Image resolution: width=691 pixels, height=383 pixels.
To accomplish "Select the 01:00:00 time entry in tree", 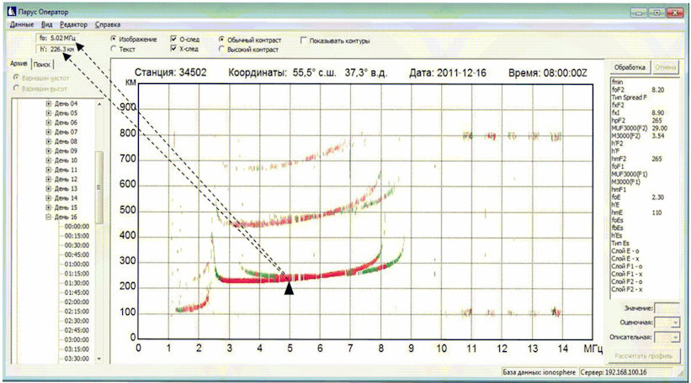I will coord(77,265).
